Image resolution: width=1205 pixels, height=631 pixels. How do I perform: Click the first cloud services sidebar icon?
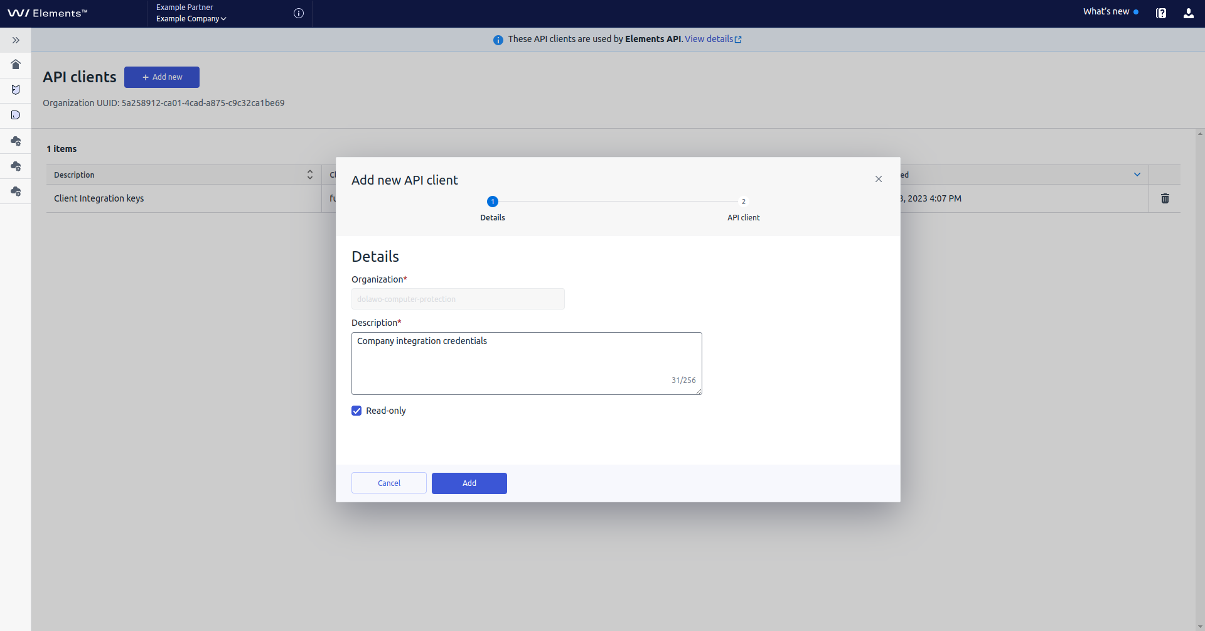(x=16, y=141)
